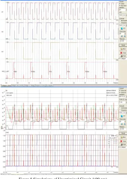The width and height of the screenshot is (127, 179).
Task: Open the Evaluate node dropdown in upper panel
Action: 123,25
